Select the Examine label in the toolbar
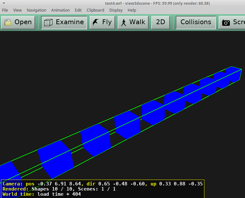This screenshot has width=245, height=198. [70, 22]
